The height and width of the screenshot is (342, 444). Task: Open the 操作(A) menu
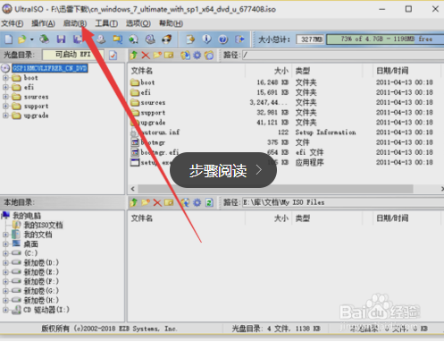[43, 23]
